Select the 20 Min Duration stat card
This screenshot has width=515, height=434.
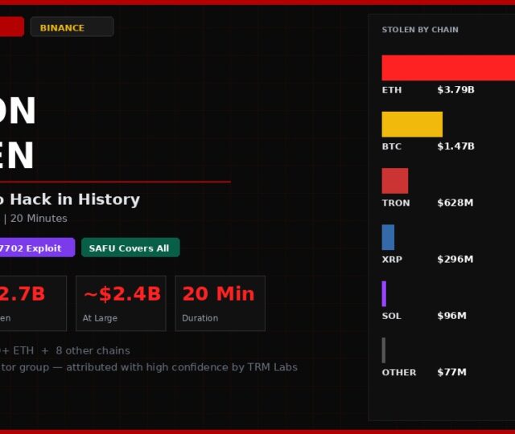(220, 304)
